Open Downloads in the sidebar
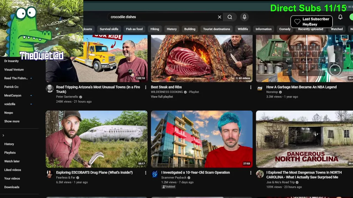Screen dimensions: 353x198 (x=12, y=187)
